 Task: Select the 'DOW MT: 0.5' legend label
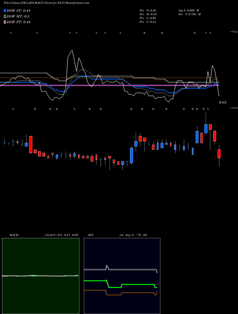coord(18,17)
